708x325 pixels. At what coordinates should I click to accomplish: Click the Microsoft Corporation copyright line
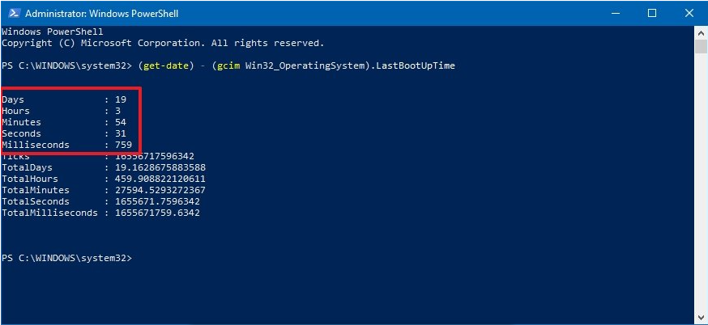(162, 43)
